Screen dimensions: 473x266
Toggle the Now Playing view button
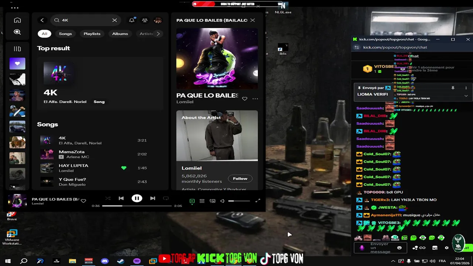tap(192, 201)
